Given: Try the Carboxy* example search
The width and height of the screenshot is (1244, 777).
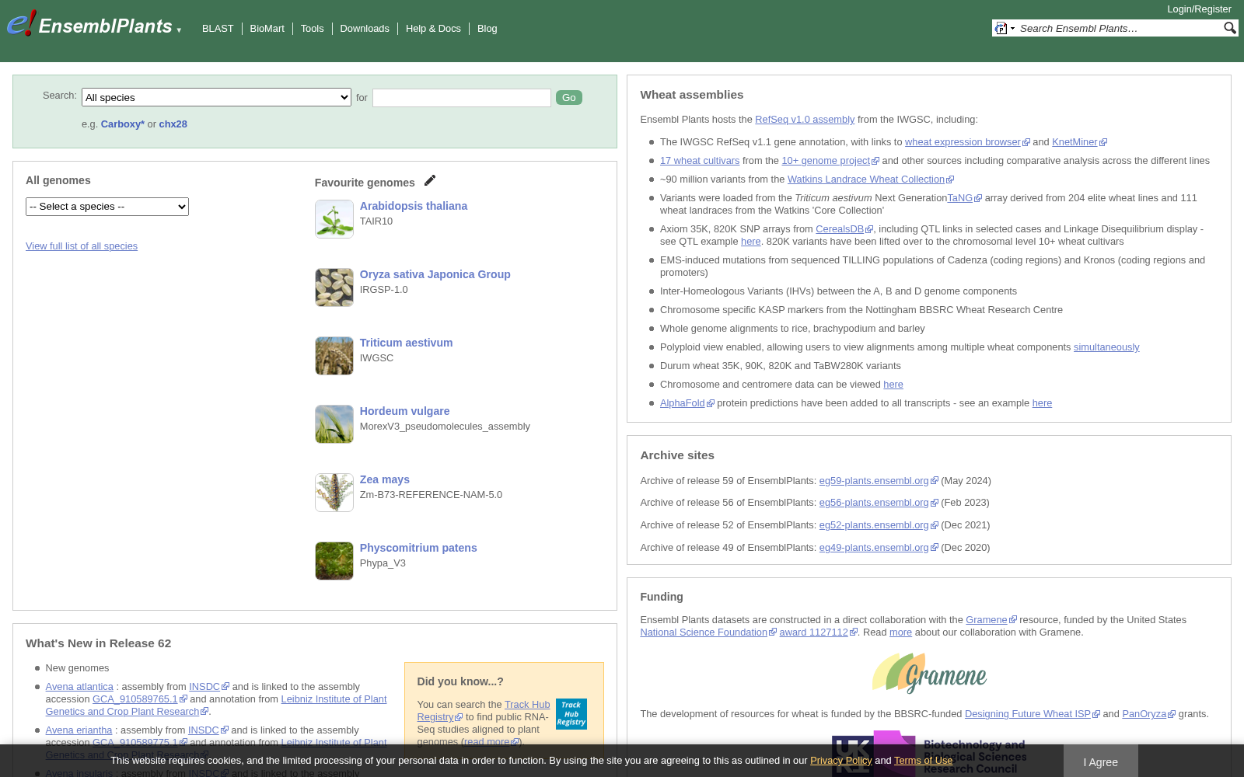Looking at the screenshot, I should (x=123, y=124).
